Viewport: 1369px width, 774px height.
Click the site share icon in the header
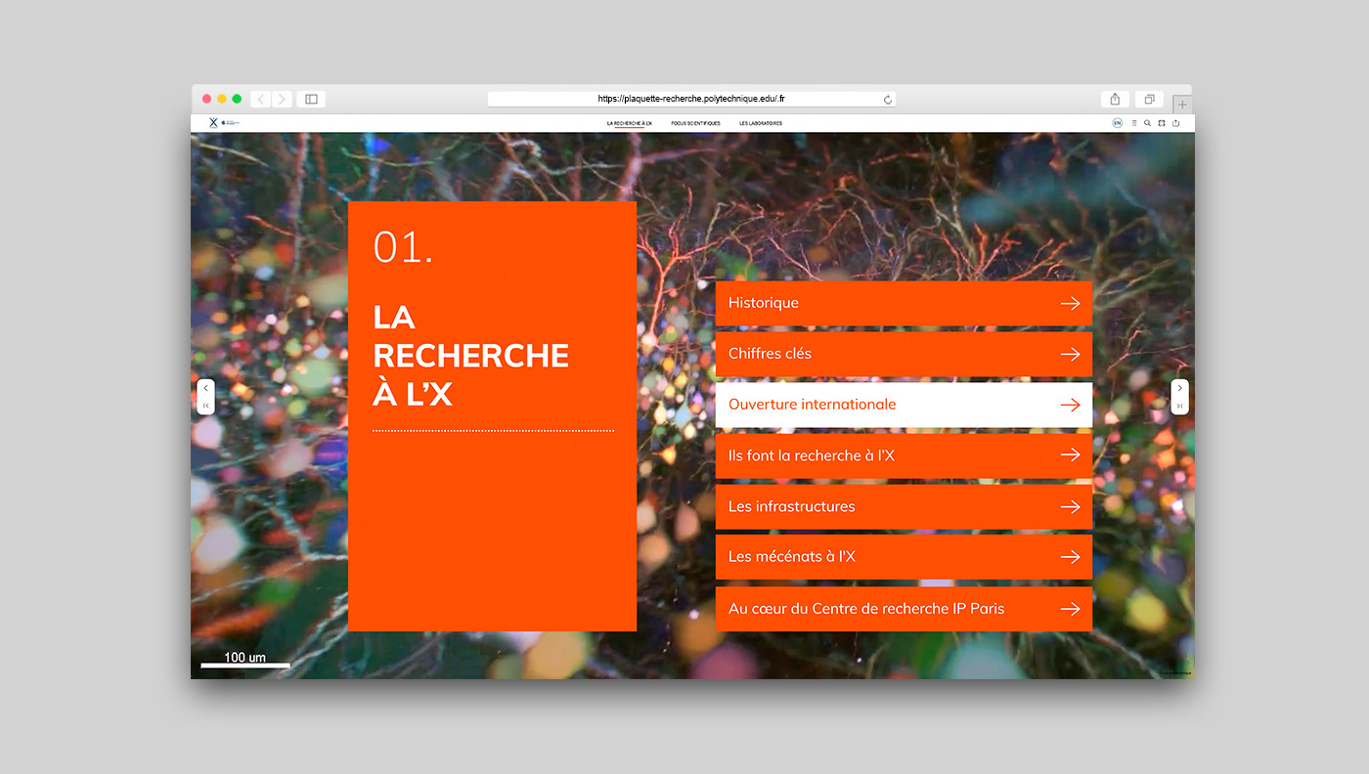point(1176,123)
